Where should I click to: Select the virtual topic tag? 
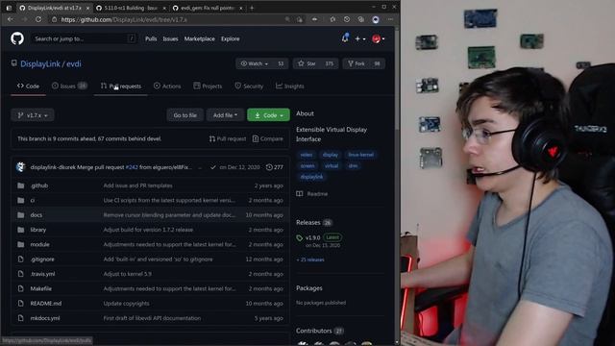(332, 165)
